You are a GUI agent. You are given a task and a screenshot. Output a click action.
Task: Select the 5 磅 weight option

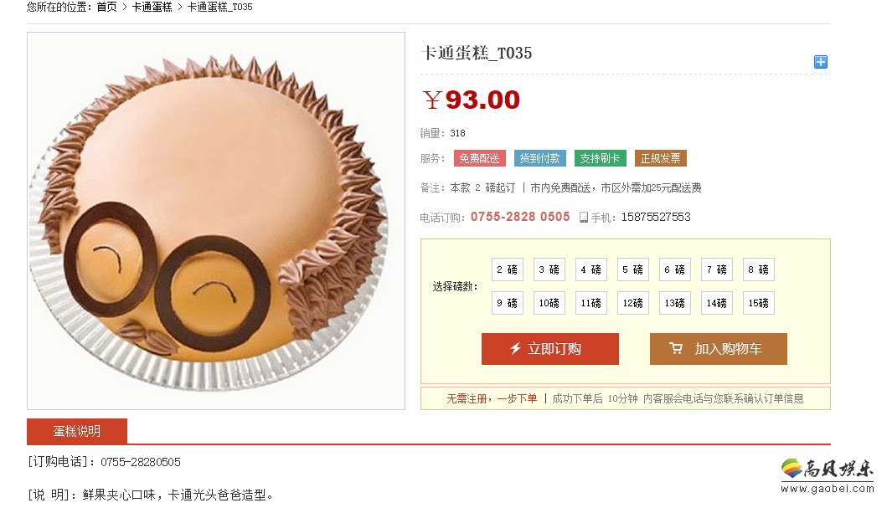point(633,269)
